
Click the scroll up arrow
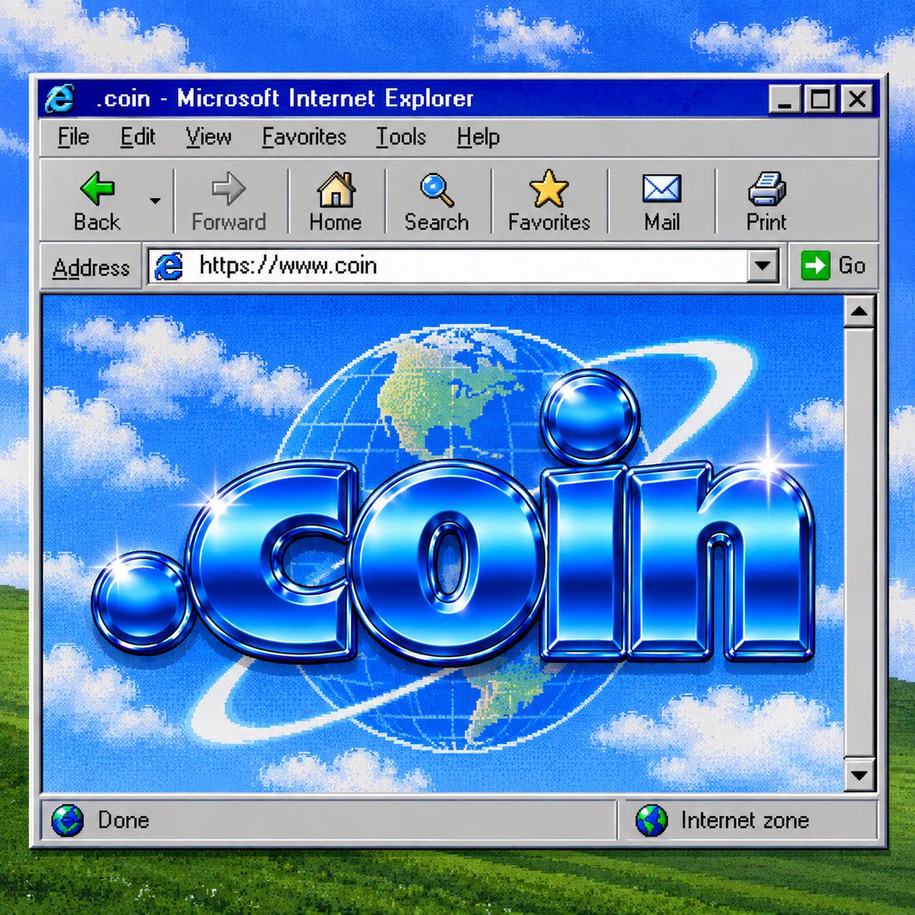[859, 311]
